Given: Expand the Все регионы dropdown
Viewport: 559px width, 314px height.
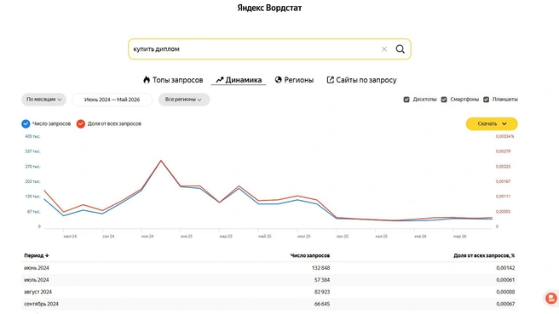Looking at the screenshot, I should tap(183, 100).
